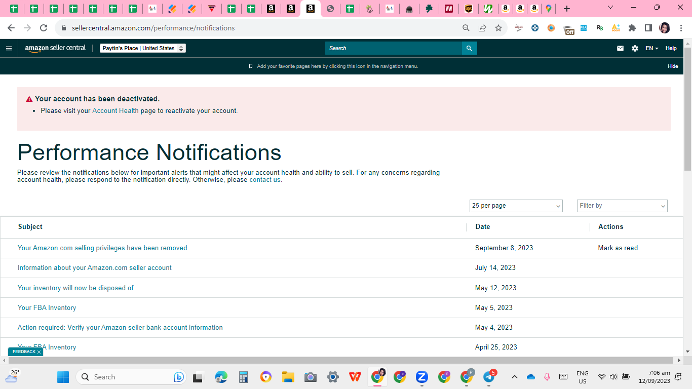Close the FEEDBACK tab with its X
692x389 pixels.
coord(39,352)
